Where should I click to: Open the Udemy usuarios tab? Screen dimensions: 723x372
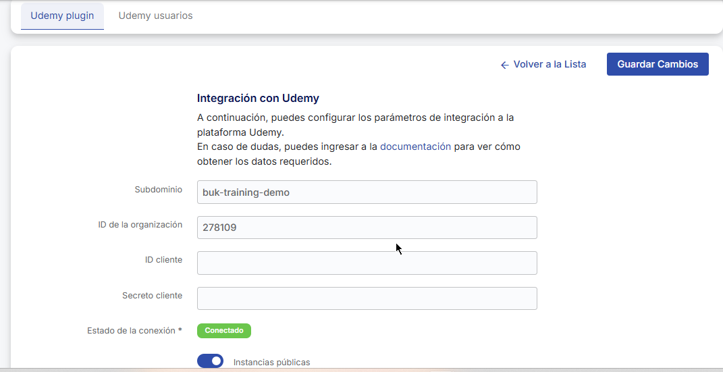coord(155,16)
